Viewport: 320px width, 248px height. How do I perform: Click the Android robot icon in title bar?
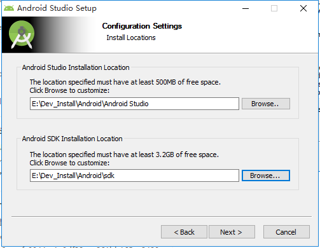tap(9, 8)
